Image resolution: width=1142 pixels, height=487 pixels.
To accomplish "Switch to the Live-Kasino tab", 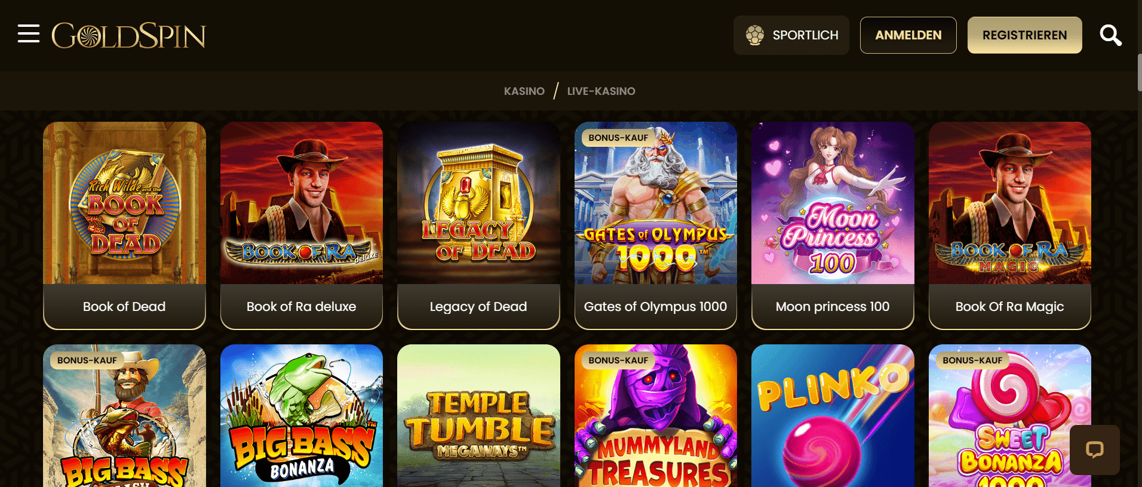I will tap(601, 91).
